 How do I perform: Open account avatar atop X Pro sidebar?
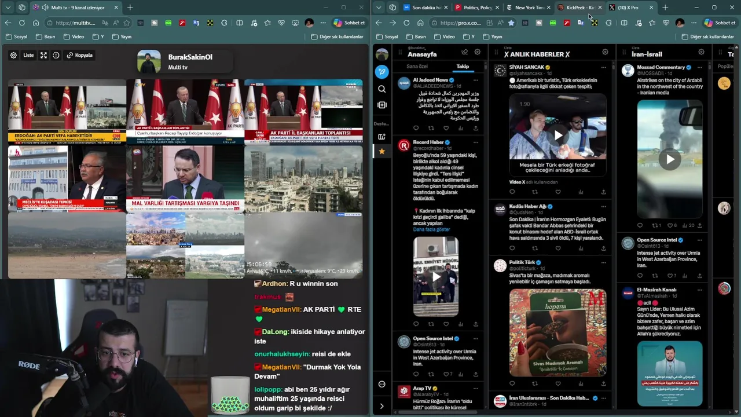tap(381, 54)
